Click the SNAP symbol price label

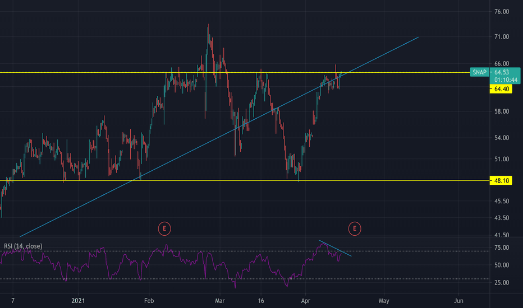(479, 72)
